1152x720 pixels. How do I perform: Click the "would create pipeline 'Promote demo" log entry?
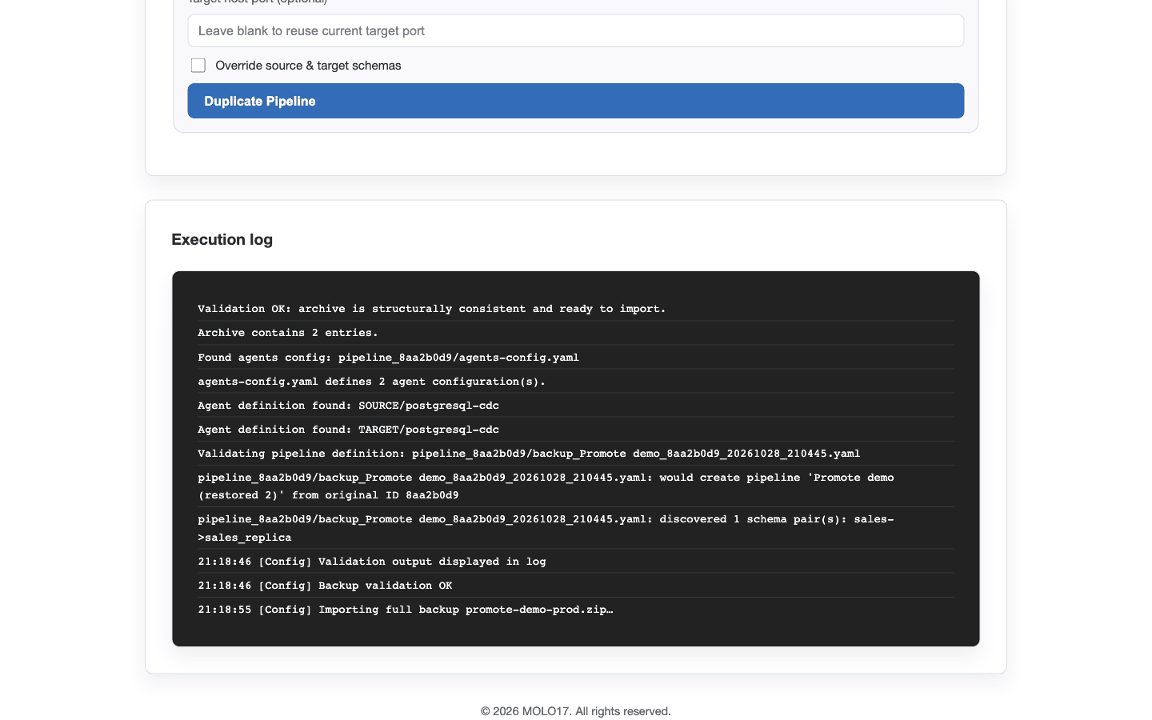pos(576,486)
